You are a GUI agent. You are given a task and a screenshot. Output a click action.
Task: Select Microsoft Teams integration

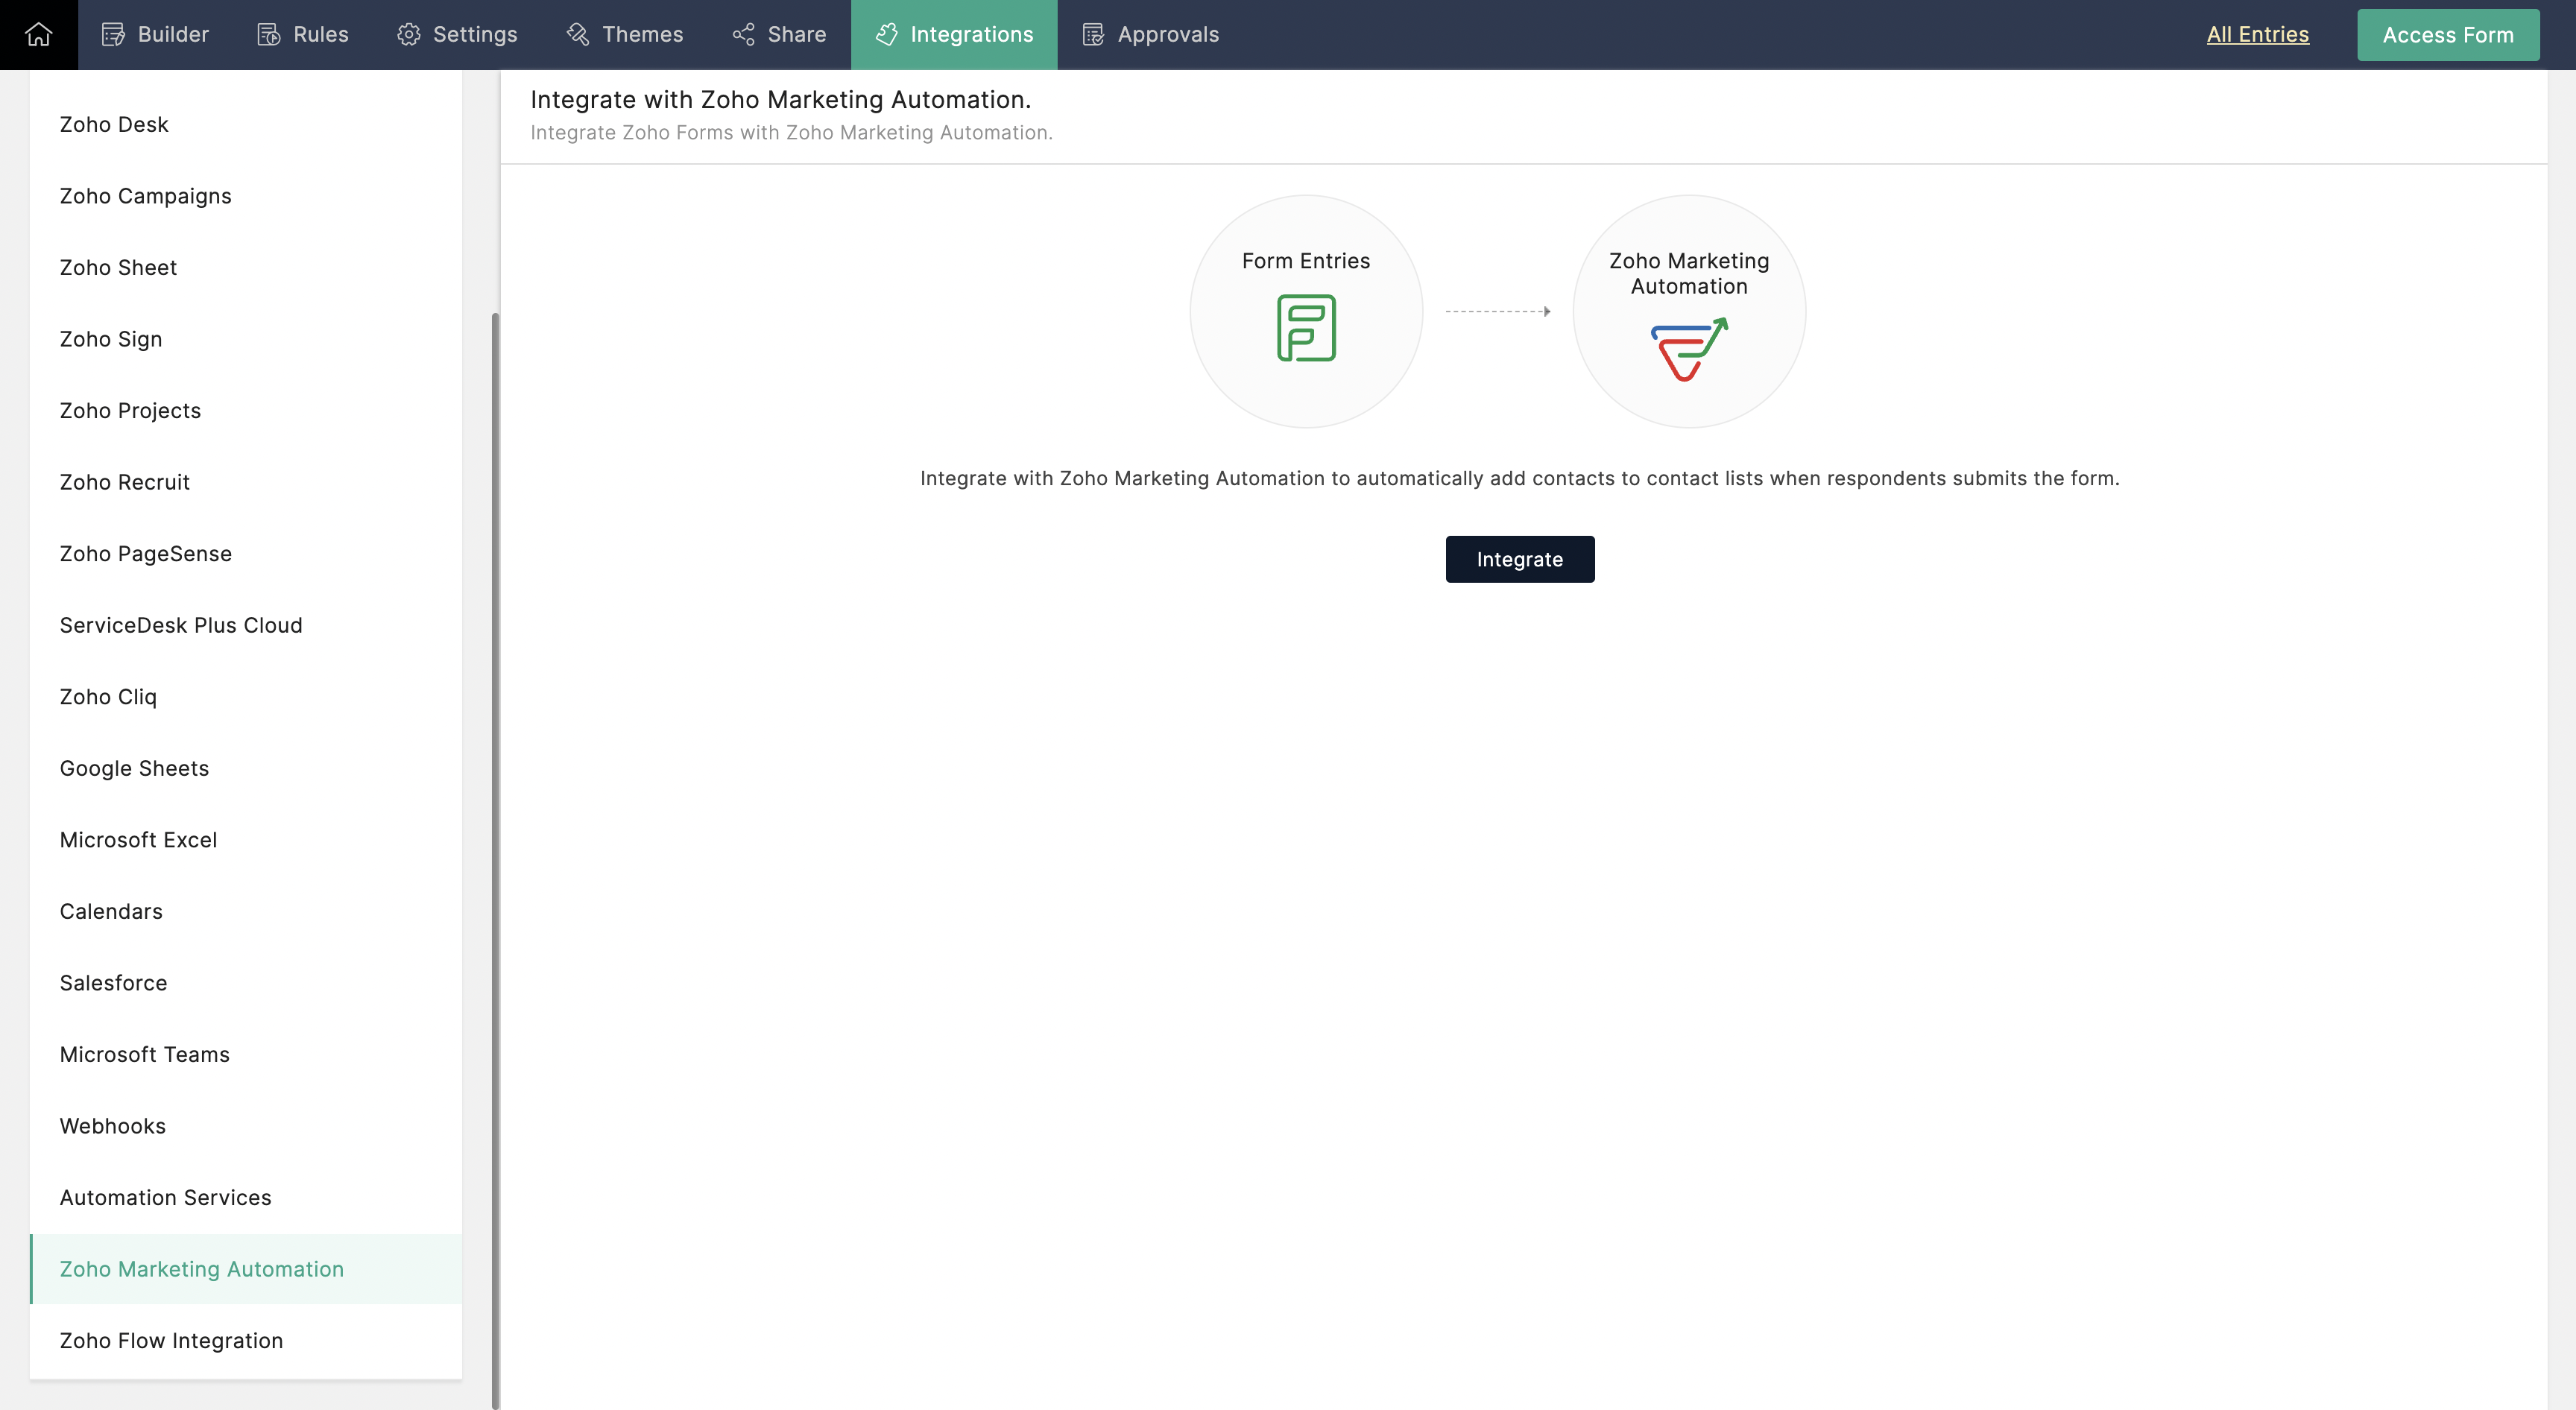coord(144,1054)
